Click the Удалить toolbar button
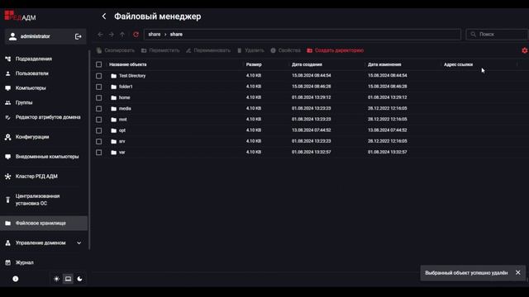Image resolution: width=529 pixels, height=297 pixels. [x=250, y=50]
